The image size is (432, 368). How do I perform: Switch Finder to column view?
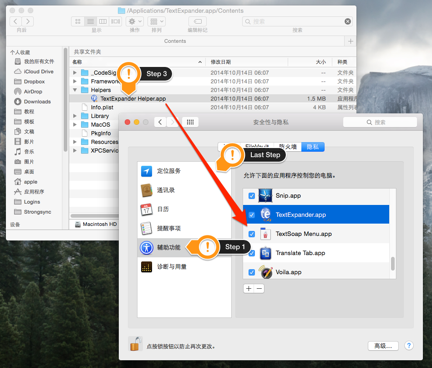coord(103,21)
